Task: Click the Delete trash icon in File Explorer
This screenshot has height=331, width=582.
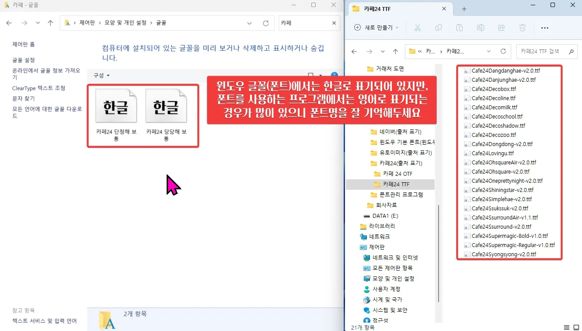Action: [x=523, y=28]
